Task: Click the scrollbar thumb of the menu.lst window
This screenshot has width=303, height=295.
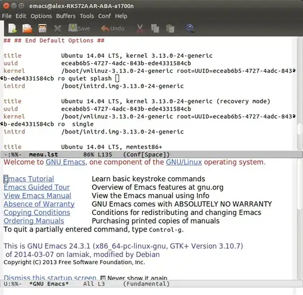Action: (300, 129)
